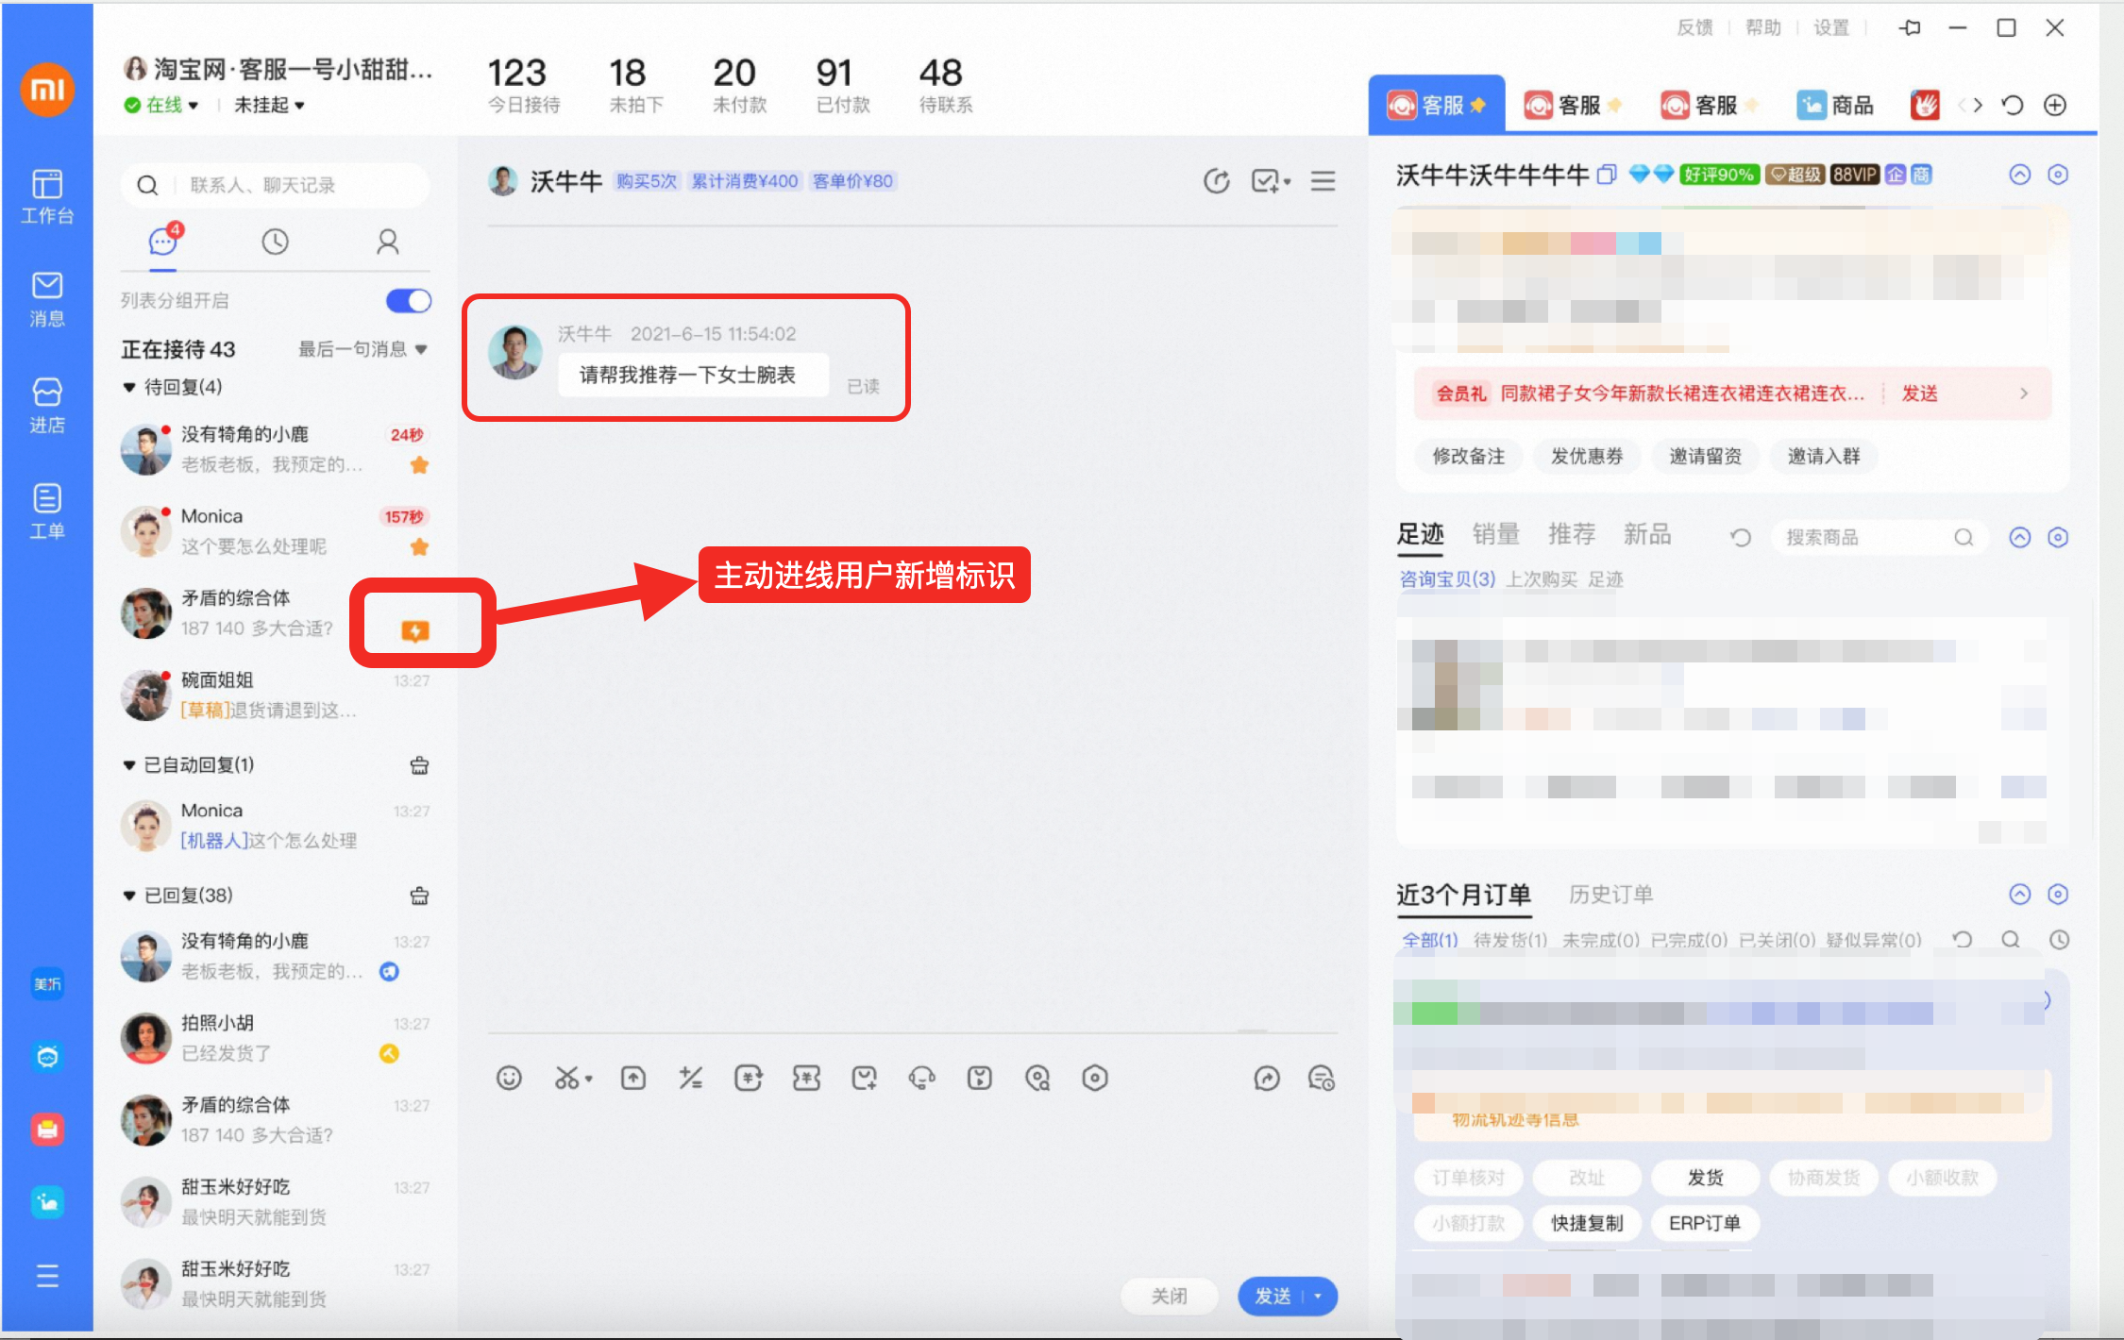Screen dimensions: 2124x1340
Task: Click the refresh icon in the 足迹 panel
Action: click(1740, 536)
